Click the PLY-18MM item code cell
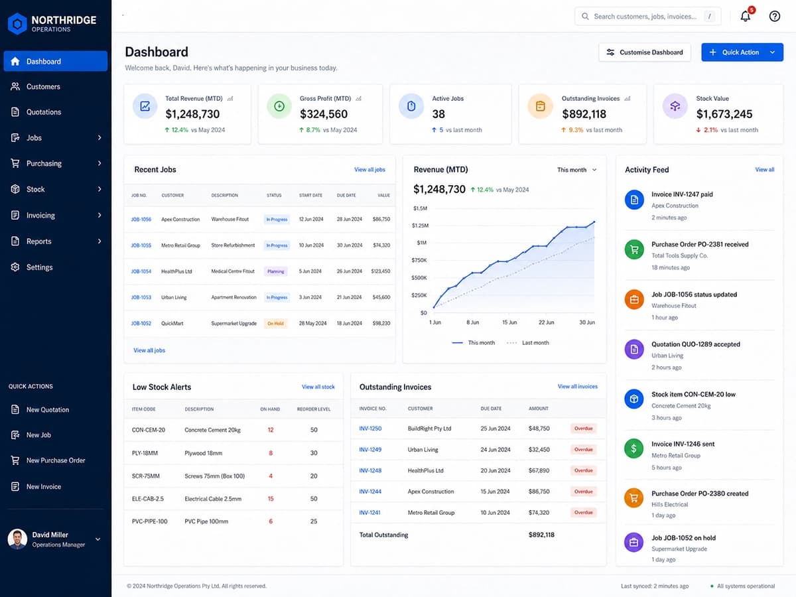Viewport: 796px width, 597px height. pos(145,453)
